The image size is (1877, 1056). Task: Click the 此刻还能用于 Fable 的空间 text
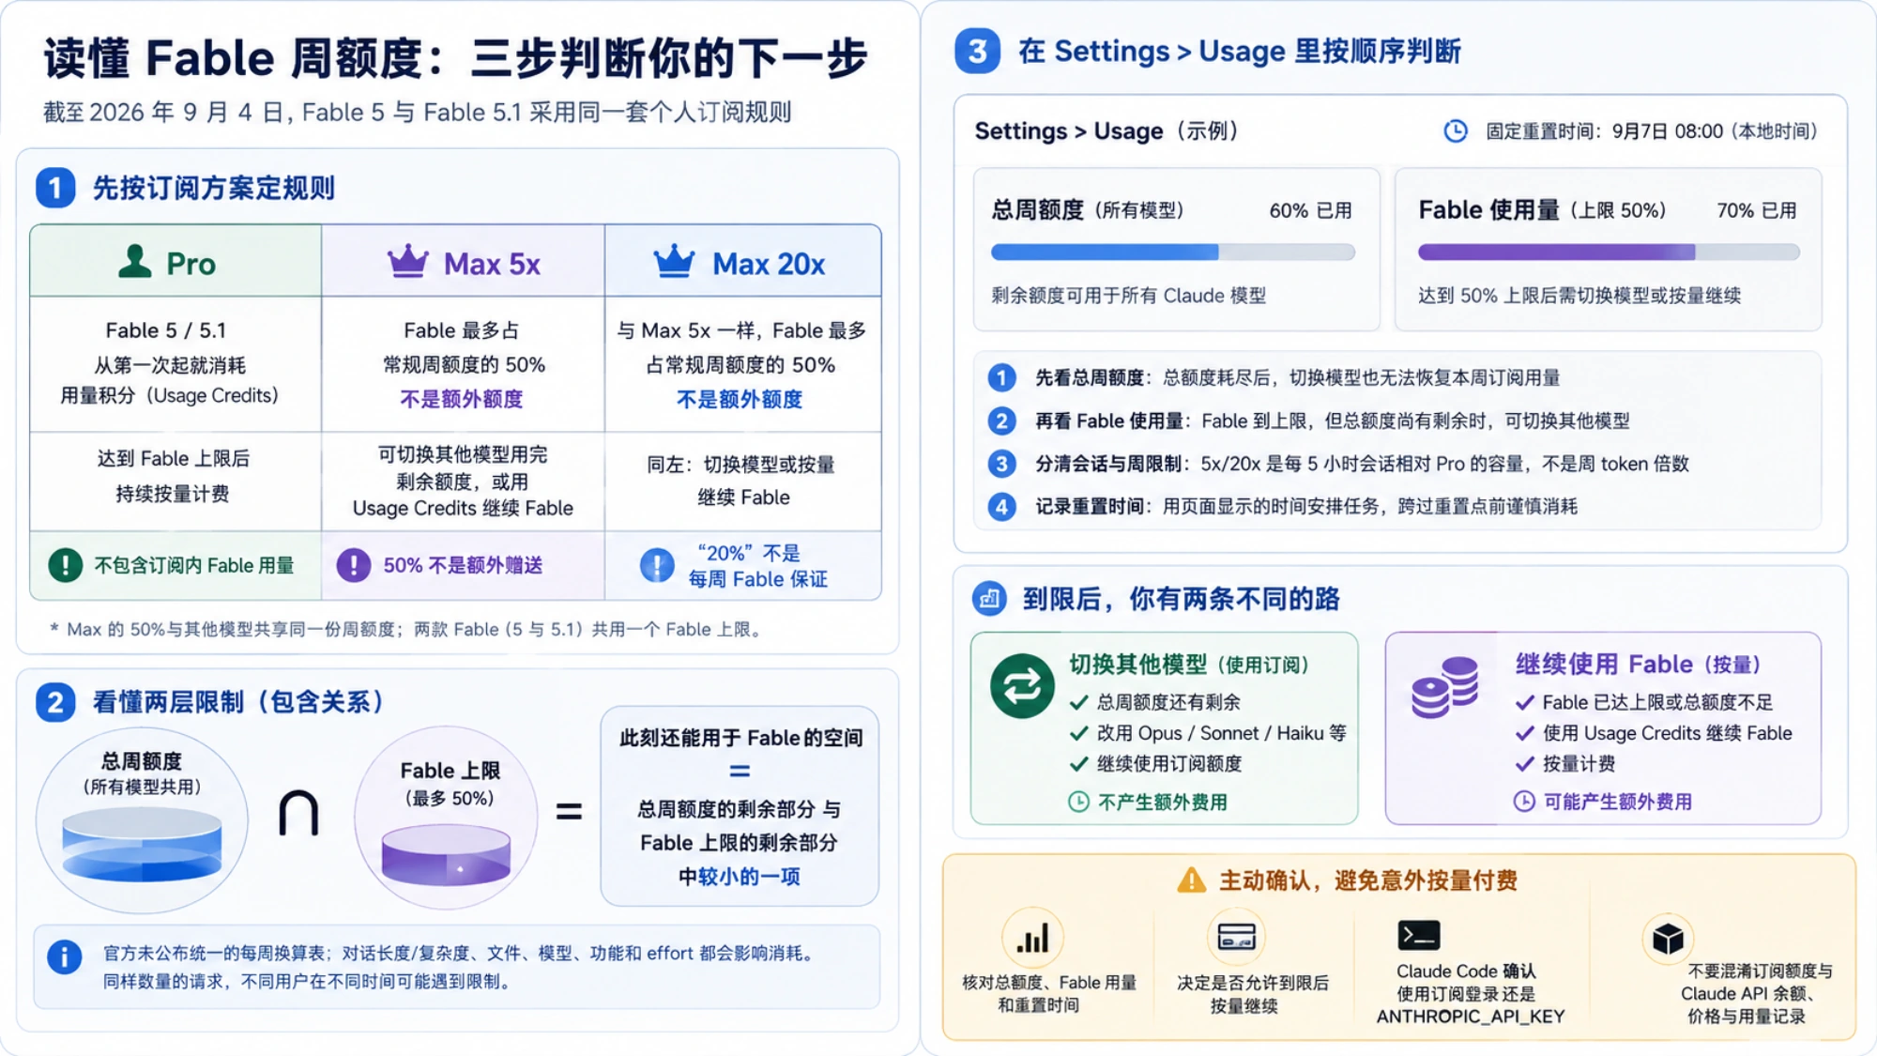pyautogui.click(x=740, y=738)
